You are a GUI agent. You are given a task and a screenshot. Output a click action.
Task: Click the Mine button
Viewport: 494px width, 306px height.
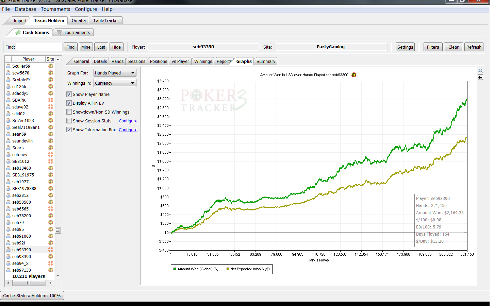(x=86, y=47)
